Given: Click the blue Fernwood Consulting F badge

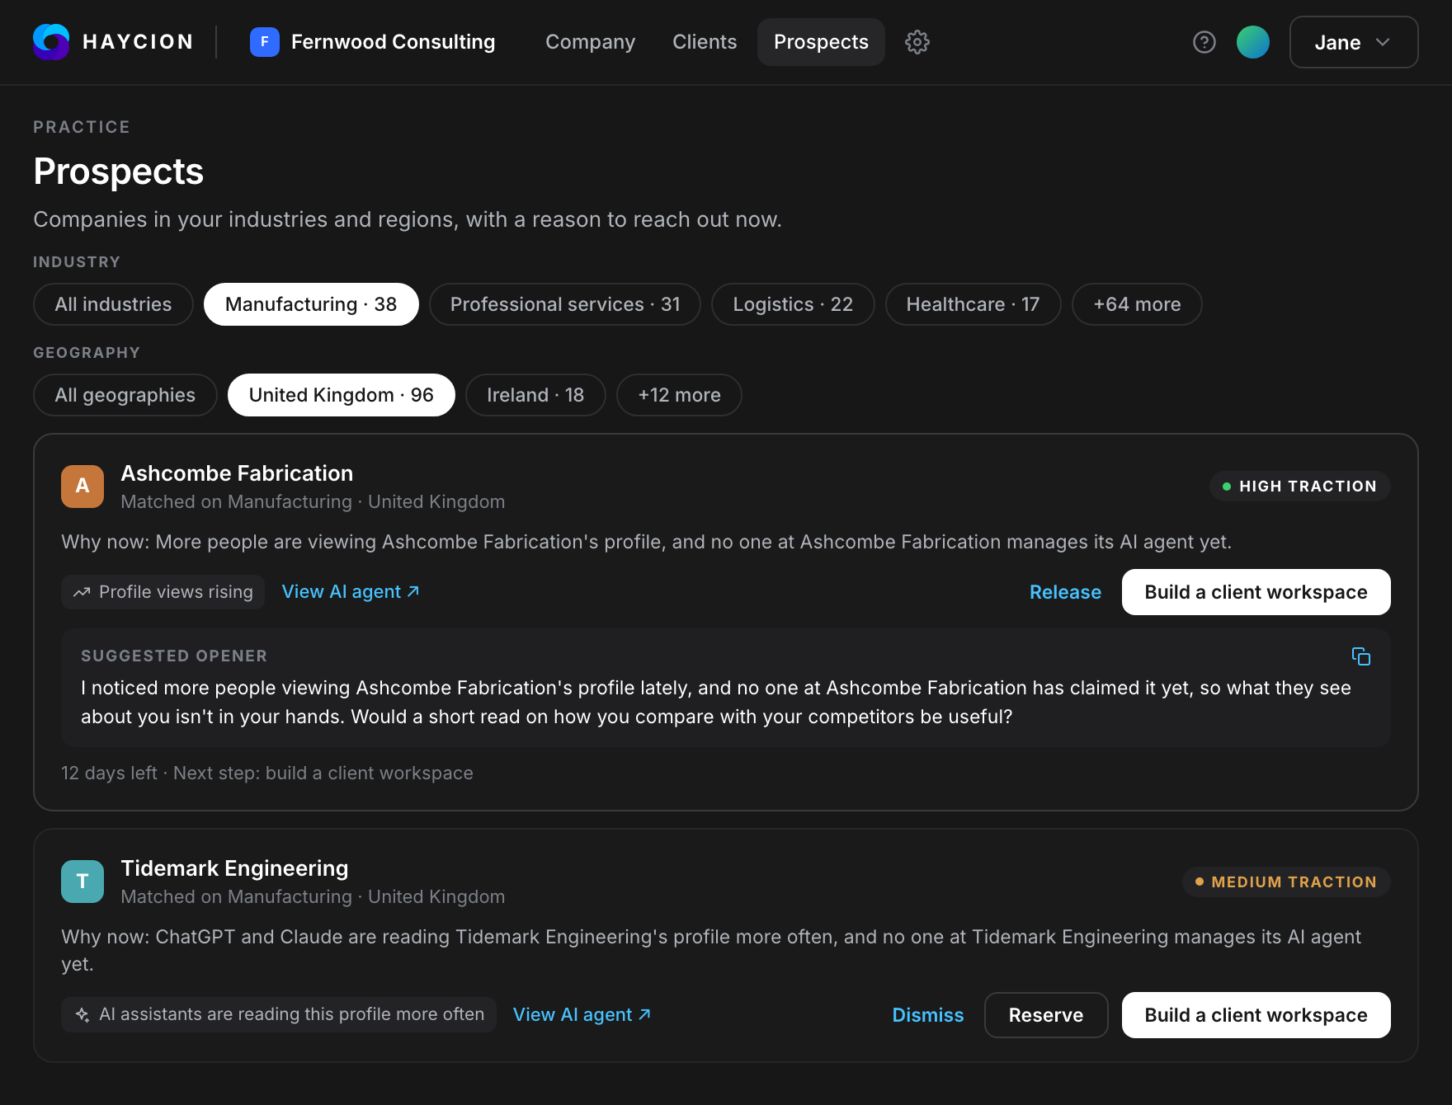Looking at the screenshot, I should click(265, 42).
